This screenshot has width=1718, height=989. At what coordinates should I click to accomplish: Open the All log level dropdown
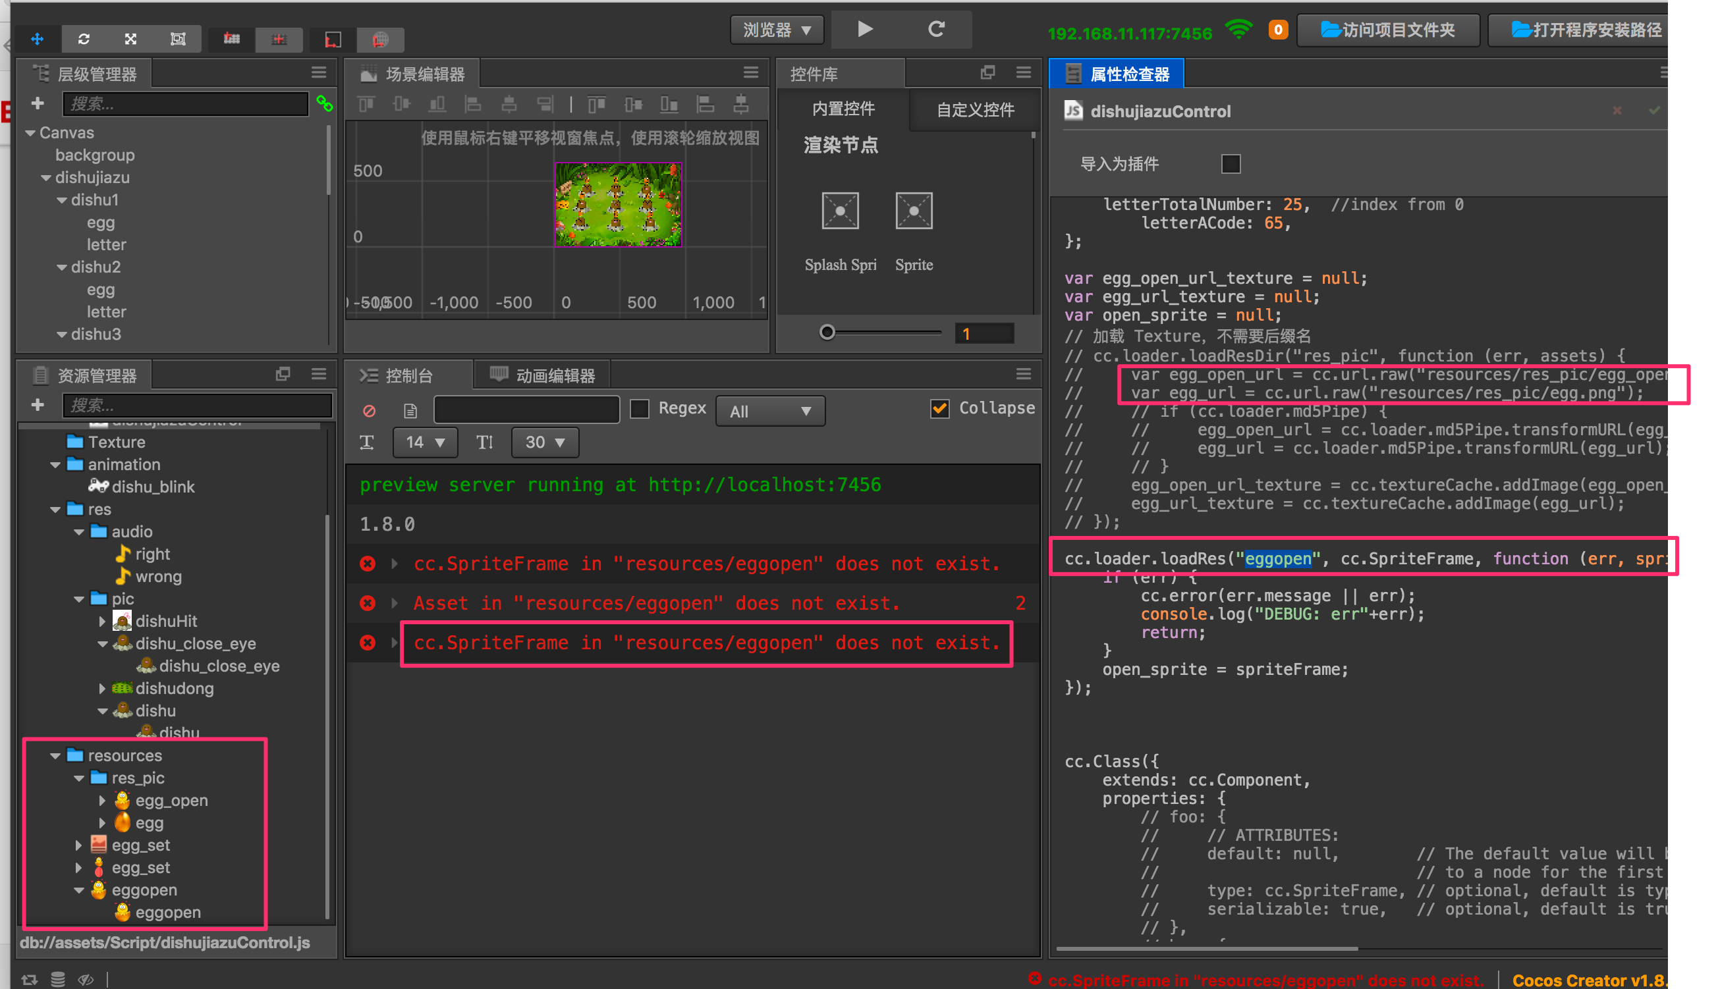(770, 411)
